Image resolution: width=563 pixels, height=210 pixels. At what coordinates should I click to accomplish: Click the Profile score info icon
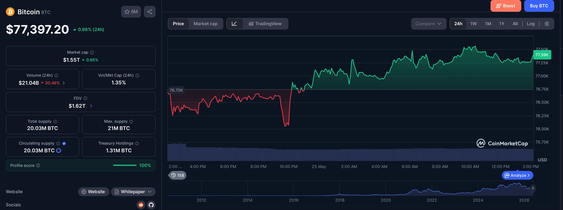point(38,166)
